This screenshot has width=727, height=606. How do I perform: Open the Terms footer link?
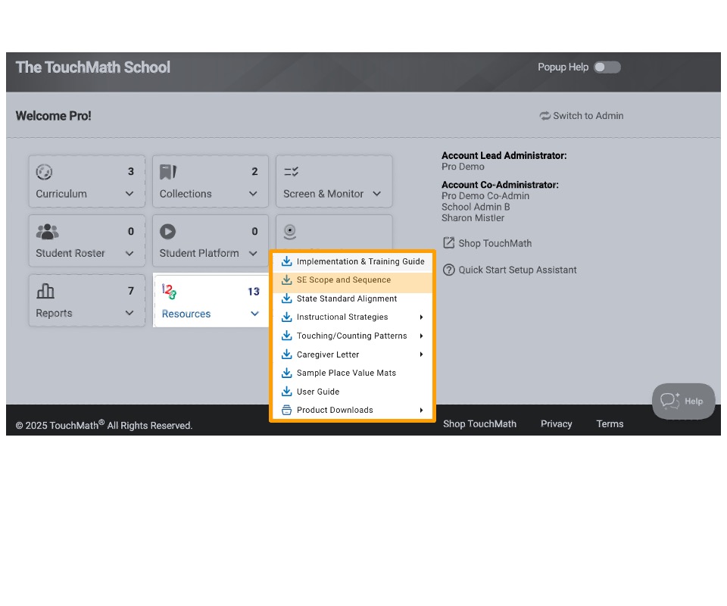610,423
